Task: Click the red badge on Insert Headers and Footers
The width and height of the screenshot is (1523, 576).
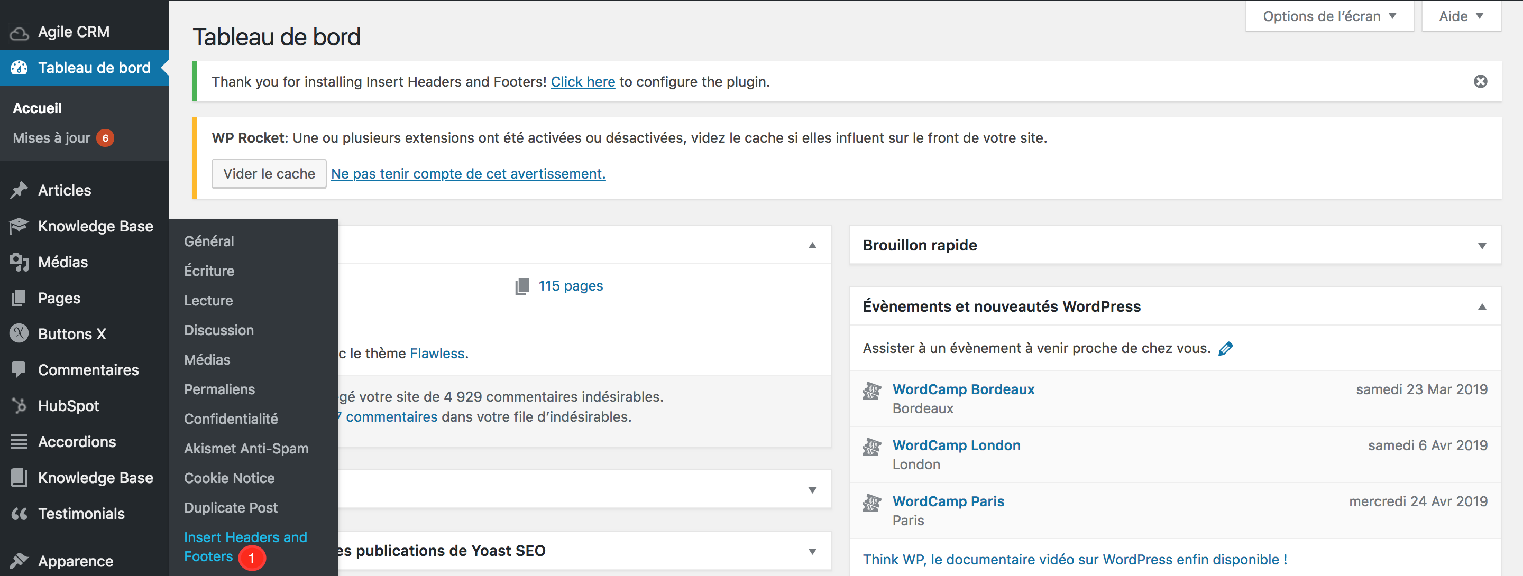Action: pos(252,558)
